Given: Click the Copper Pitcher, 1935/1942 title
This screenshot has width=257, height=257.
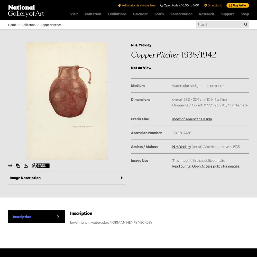Looking at the screenshot, I should (x=173, y=55).
